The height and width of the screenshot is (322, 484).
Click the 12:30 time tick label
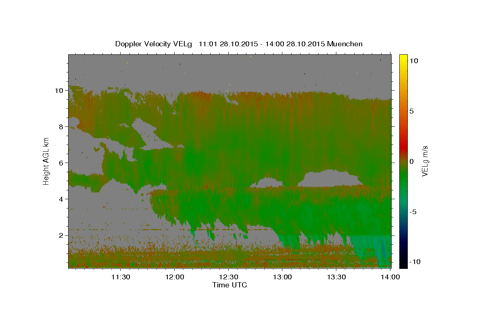[x=229, y=277]
